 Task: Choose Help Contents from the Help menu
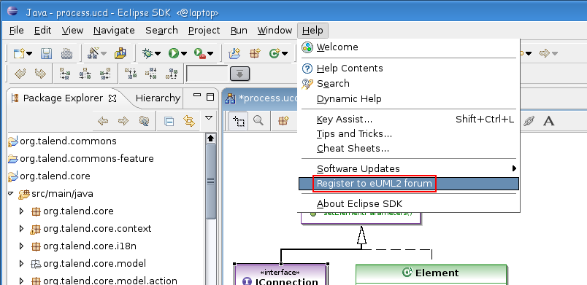pyautogui.click(x=409, y=69)
